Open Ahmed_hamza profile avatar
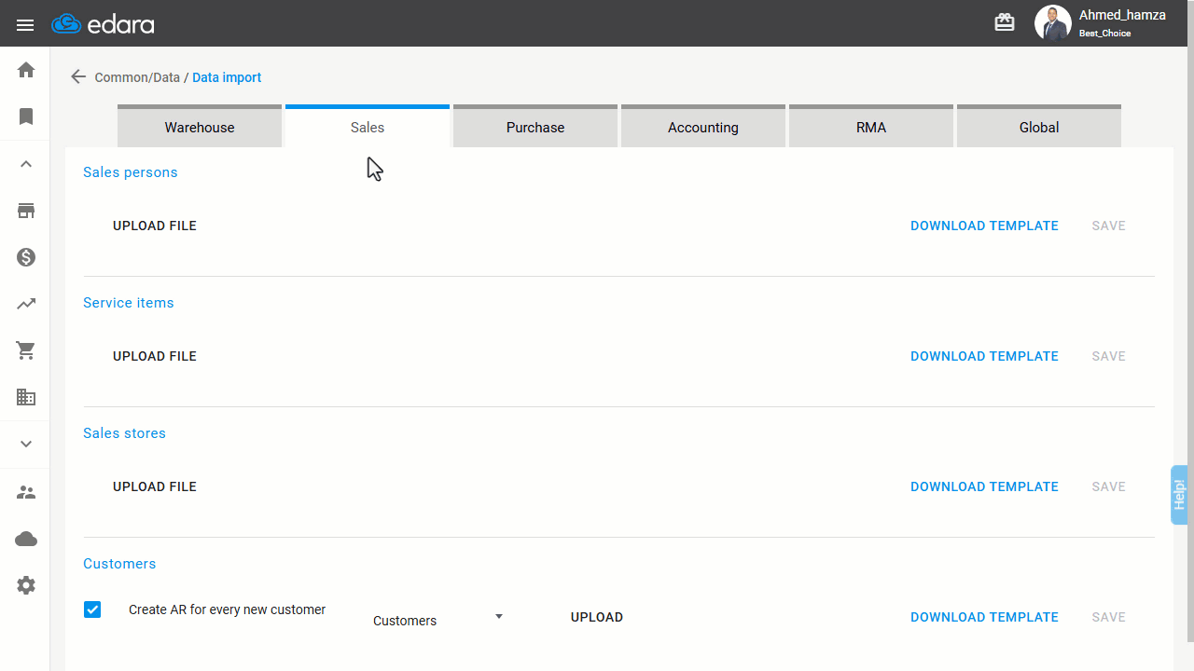This screenshot has height=671, width=1194. (x=1052, y=23)
